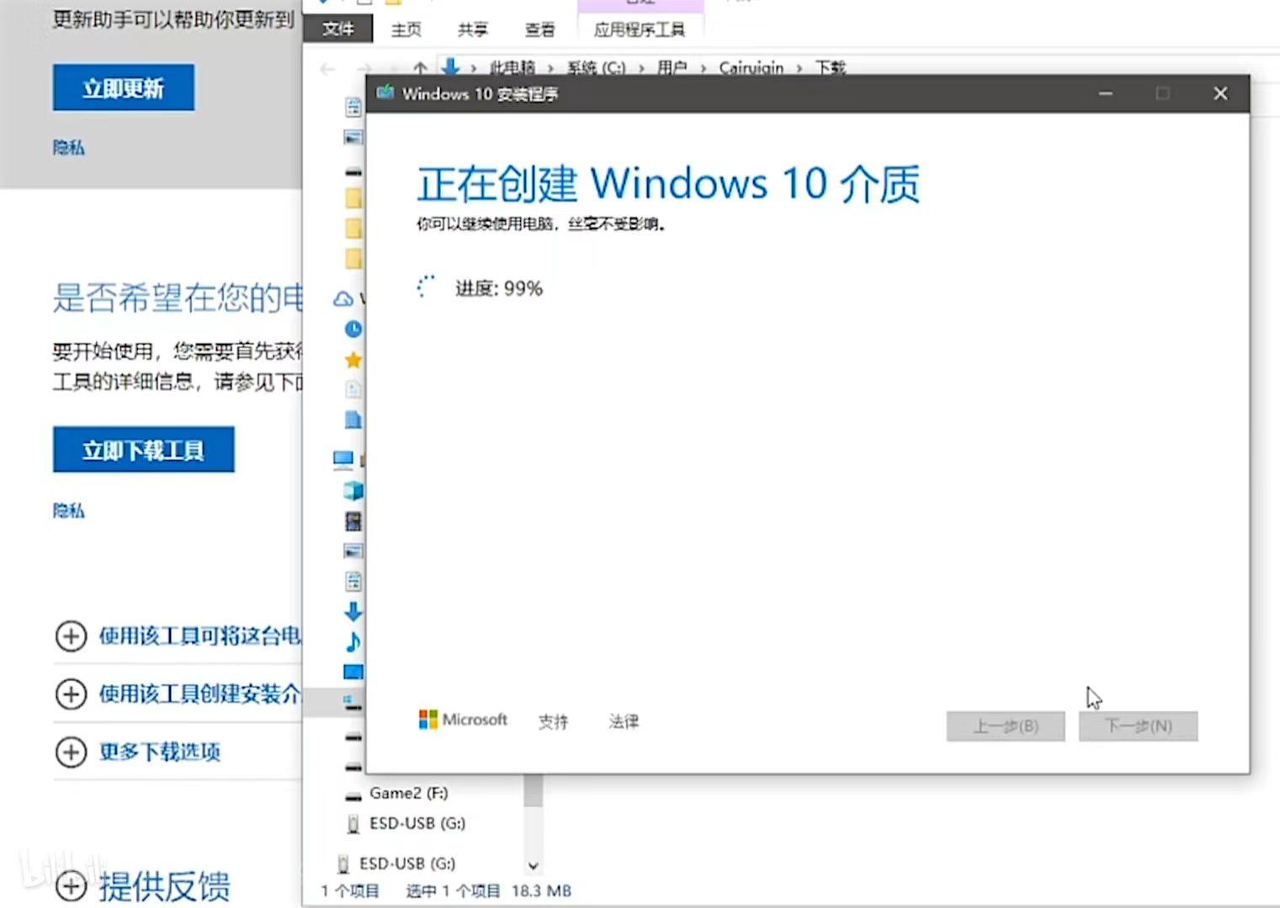Go back with Explorer's left arrow

pyautogui.click(x=328, y=69)
